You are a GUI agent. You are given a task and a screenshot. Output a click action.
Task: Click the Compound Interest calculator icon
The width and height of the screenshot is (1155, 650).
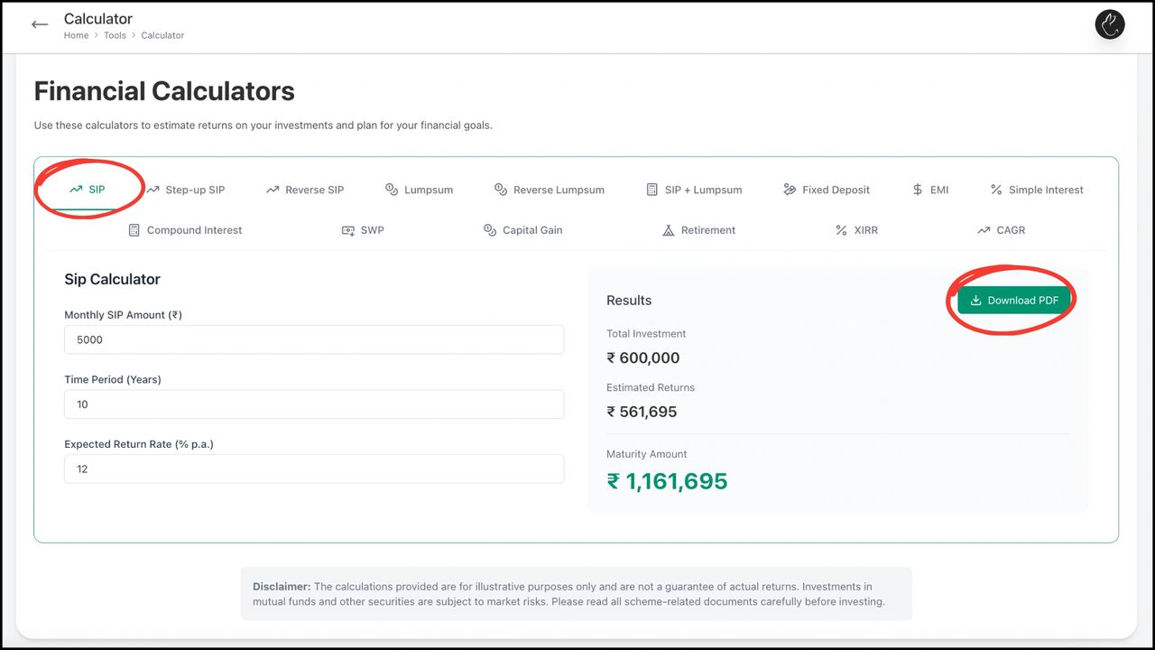(x=134, y=230)
